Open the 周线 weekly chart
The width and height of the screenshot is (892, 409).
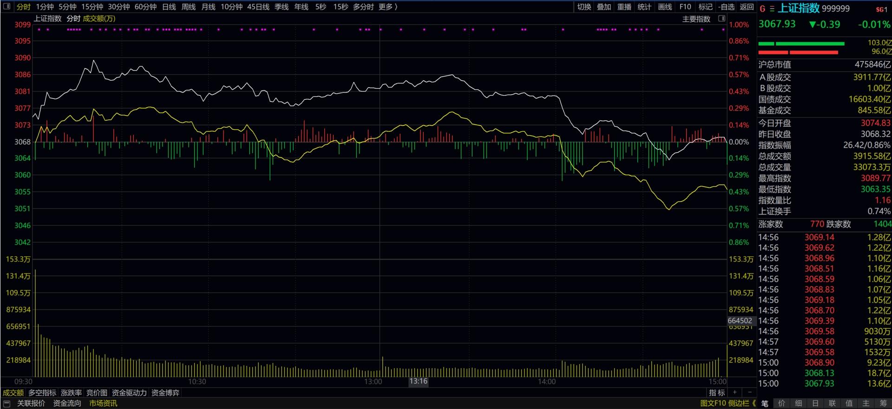click(189, 6)
